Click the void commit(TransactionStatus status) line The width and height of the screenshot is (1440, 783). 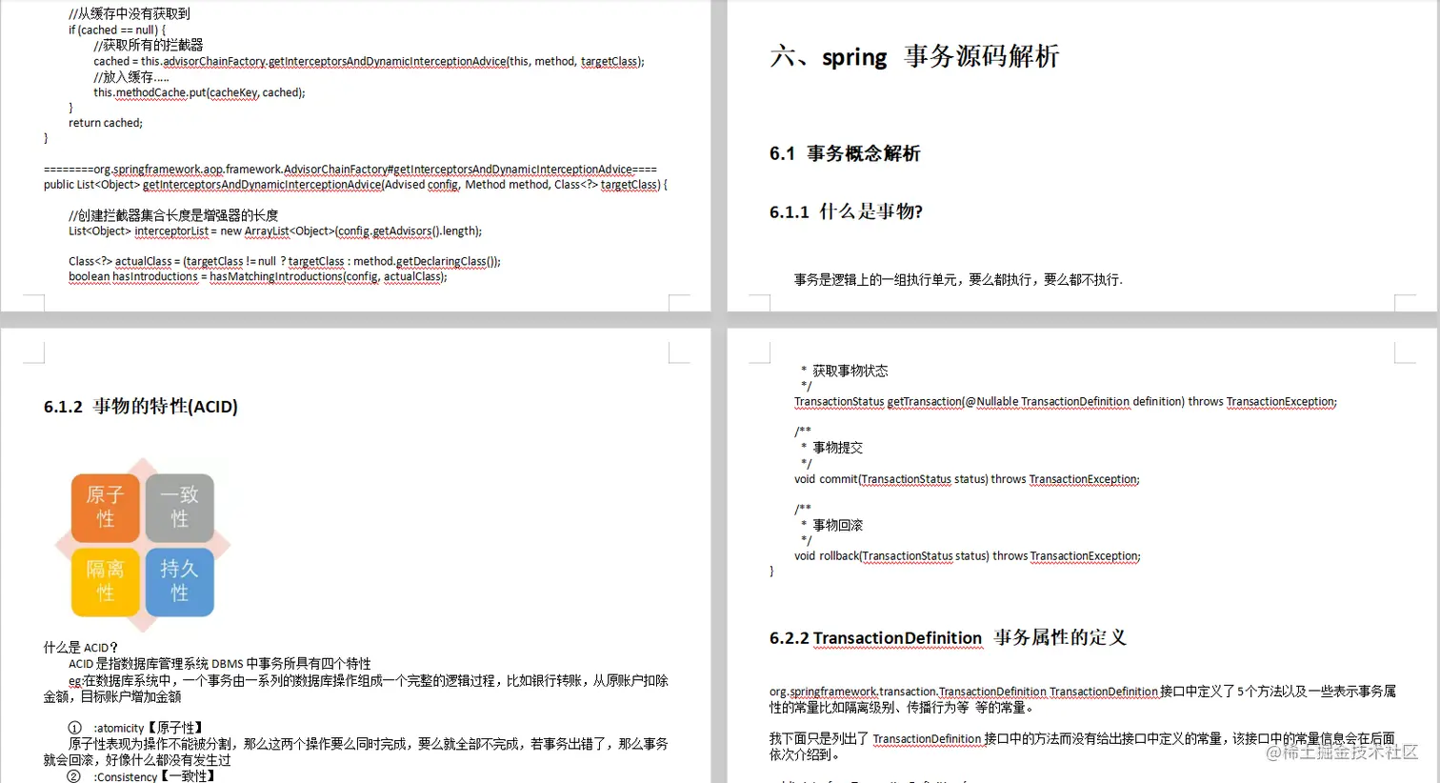[967, 479]
